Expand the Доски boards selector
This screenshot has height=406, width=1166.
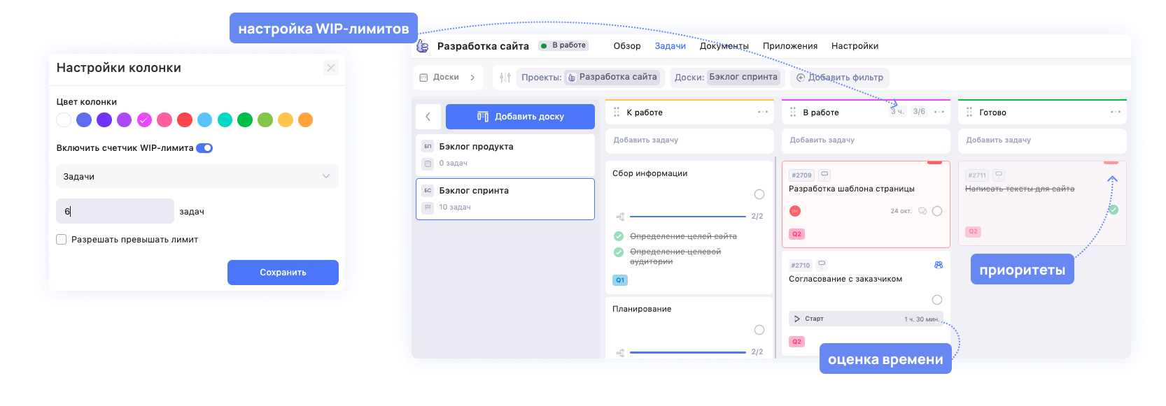click(x=447, y=78)
